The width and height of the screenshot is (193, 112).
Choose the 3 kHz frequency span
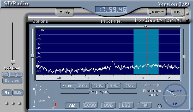130,86
